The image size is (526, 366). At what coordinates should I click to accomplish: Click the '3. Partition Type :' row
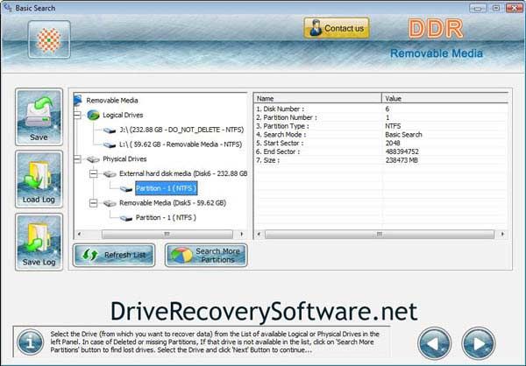380,126
